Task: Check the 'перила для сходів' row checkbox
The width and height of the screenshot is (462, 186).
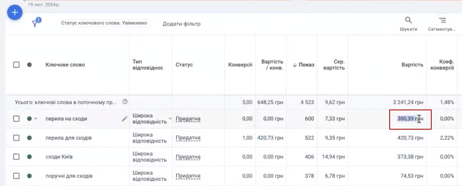Action: tap(16, 138)
